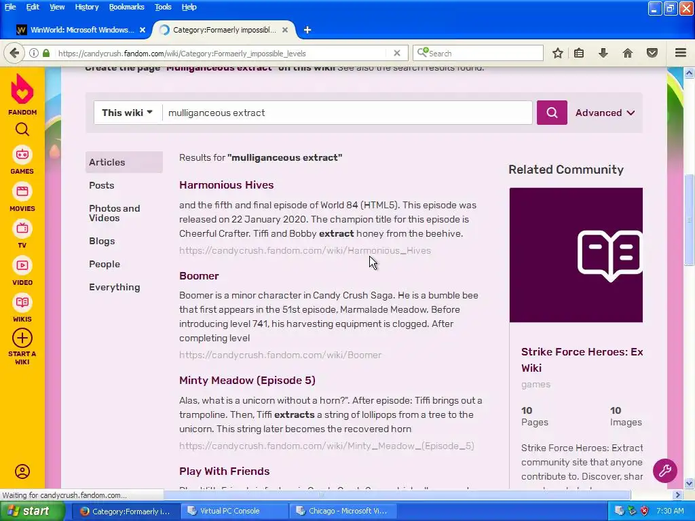Expand the This wiki scope dropdown
This screenshot has height=521, width=695.
128,113
